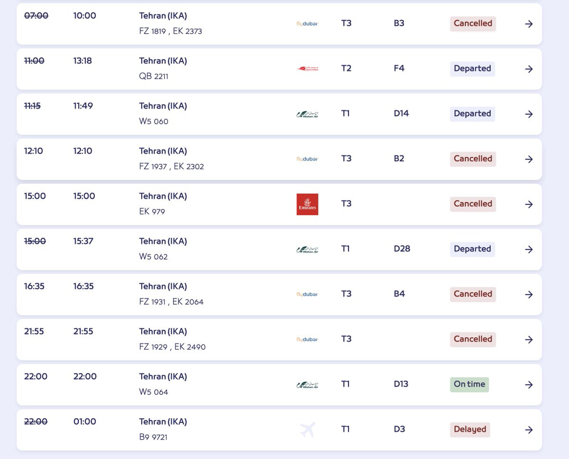Click Mahan Air logo on W5 062 row

tap(307, 249)
